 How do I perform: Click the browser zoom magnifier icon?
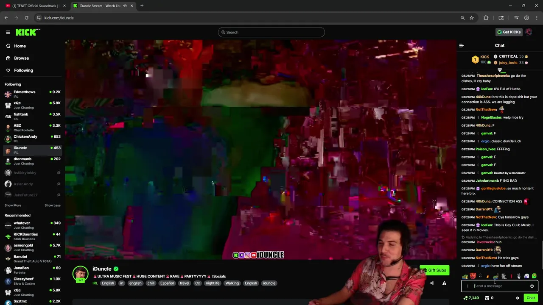point(462,18)
